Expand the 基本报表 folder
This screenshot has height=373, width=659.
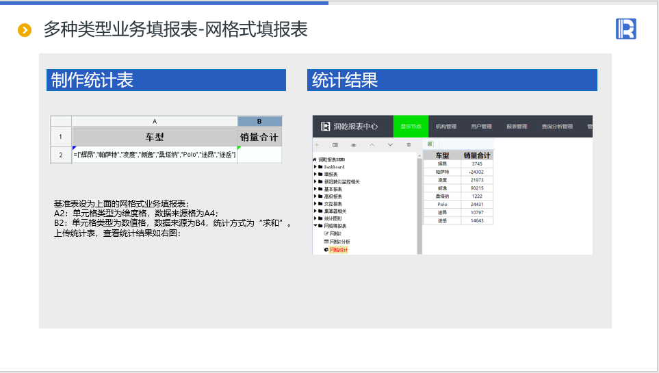315,189
